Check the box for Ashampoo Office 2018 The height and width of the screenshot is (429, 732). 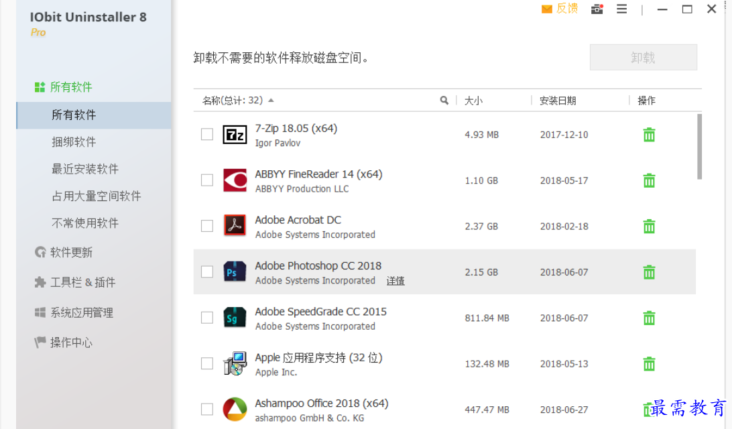click(207, 409)
